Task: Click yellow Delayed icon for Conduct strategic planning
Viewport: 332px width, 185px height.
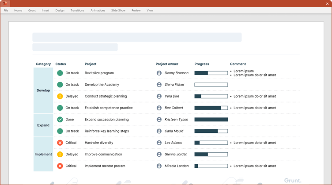Action: (x=60, y=96)
